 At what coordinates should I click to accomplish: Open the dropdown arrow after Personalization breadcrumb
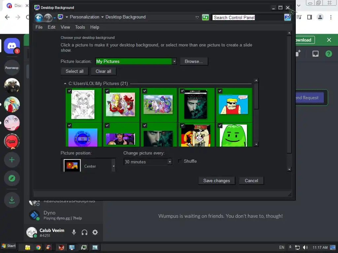point(102,17)
